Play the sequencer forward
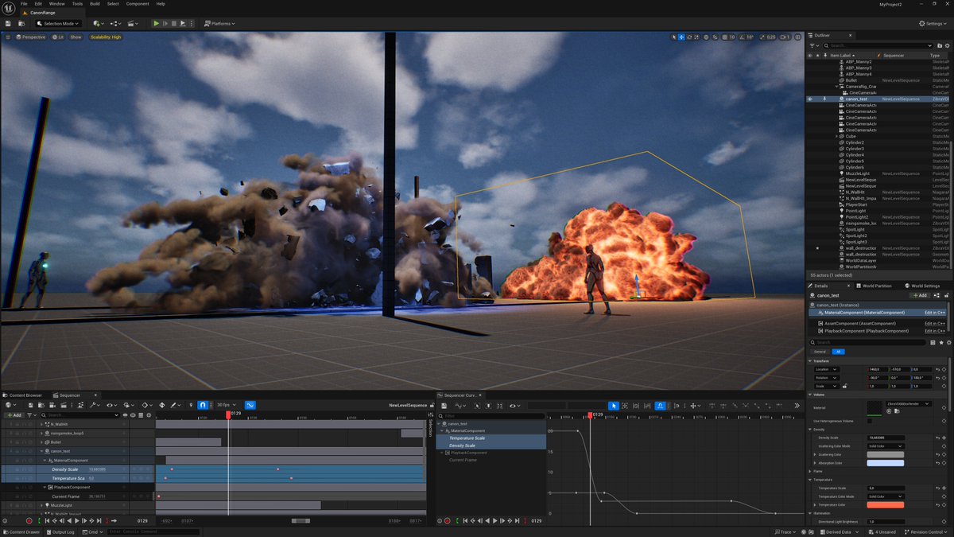954x537 pixels. coord(76,520)
